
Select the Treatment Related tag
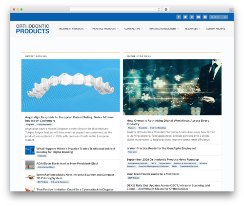tap(189, 167)
